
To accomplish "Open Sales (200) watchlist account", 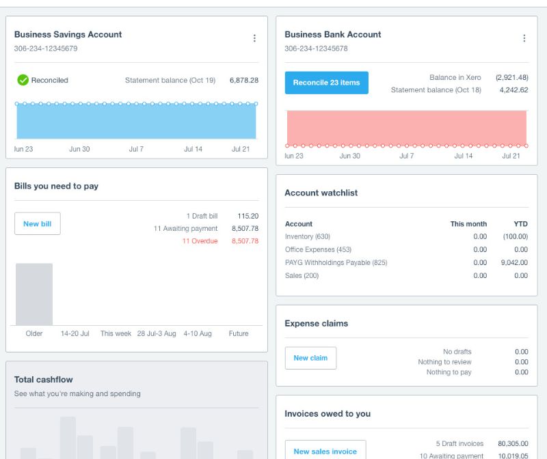I will tap(302, 275).
